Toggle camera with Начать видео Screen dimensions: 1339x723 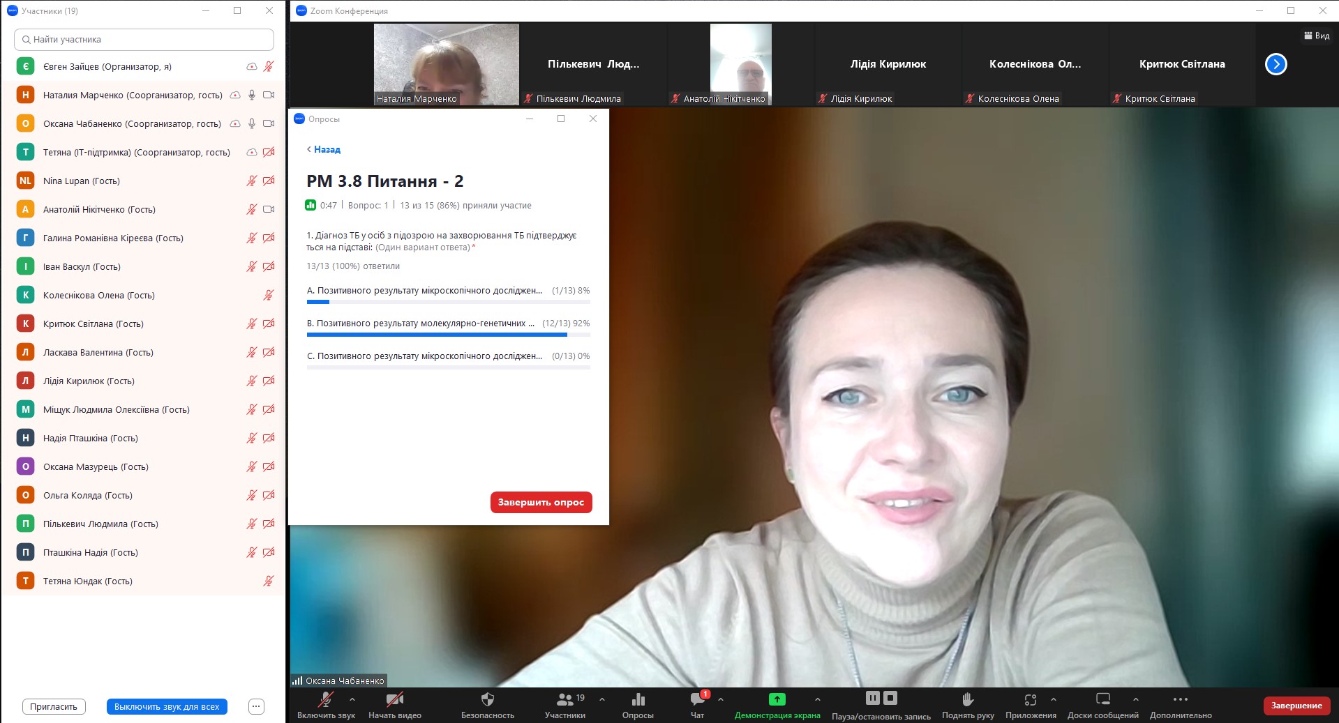click(394, 699)
